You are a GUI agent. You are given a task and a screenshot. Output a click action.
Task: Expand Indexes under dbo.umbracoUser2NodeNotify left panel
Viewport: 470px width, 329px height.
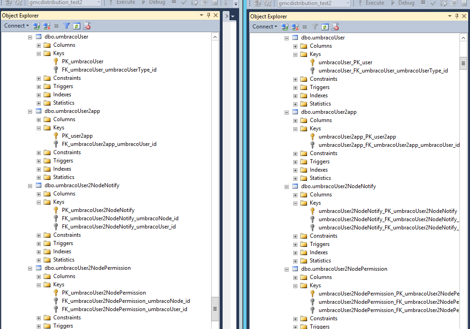tap(39, 252)
